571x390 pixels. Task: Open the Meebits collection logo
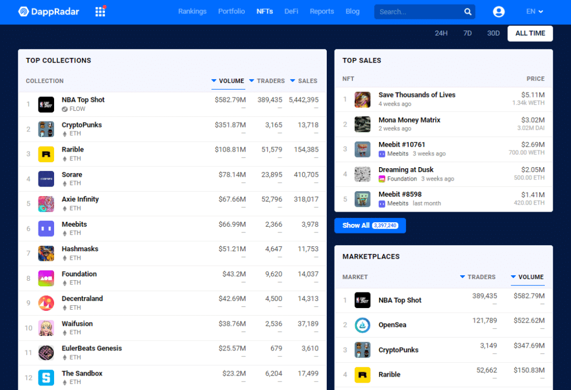pyautogui.click(x=46, y=228)
